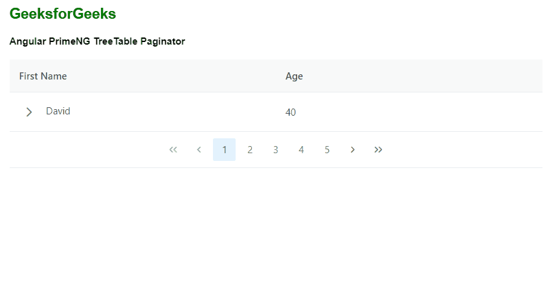Click blank paginator area left of arrows
Image resolution: width=547 pixels, height=296 pixels.
click(84, 150)
